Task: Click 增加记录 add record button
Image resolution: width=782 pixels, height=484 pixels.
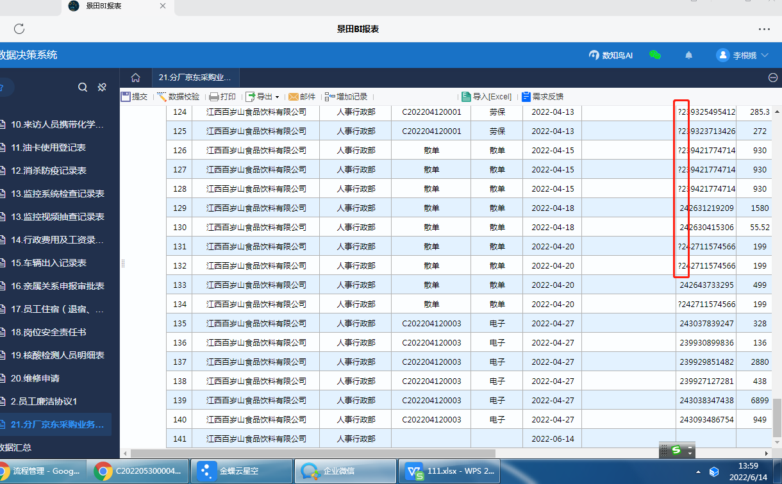Action: pos(346,97)
